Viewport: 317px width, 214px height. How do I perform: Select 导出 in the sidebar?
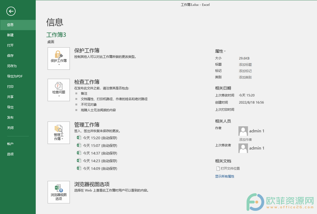coord(18,107)
